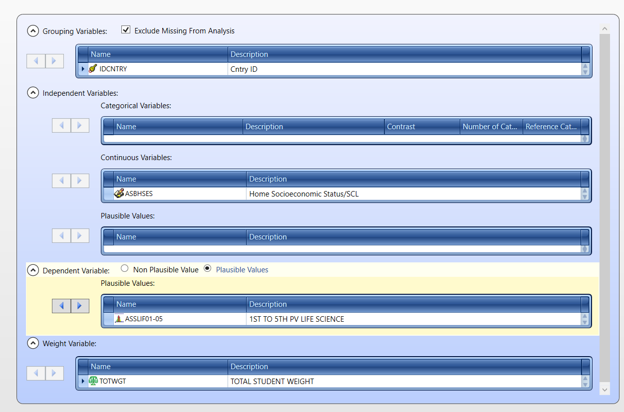This screenshot has height=412, width=624.
Task: Select the Plausible Values radio button
Action: click(x=208, y=269)
